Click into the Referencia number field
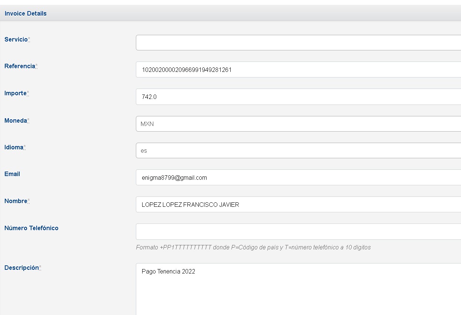461x315 pixels. point(298,70)
